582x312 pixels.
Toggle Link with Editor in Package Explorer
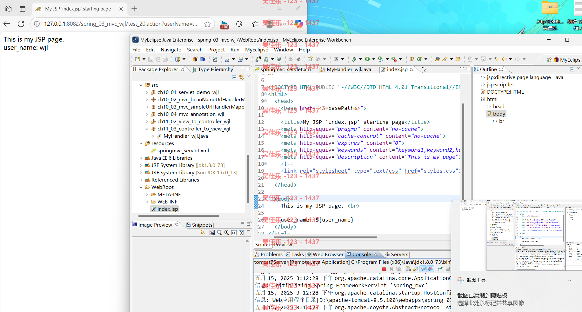(241, 77)
